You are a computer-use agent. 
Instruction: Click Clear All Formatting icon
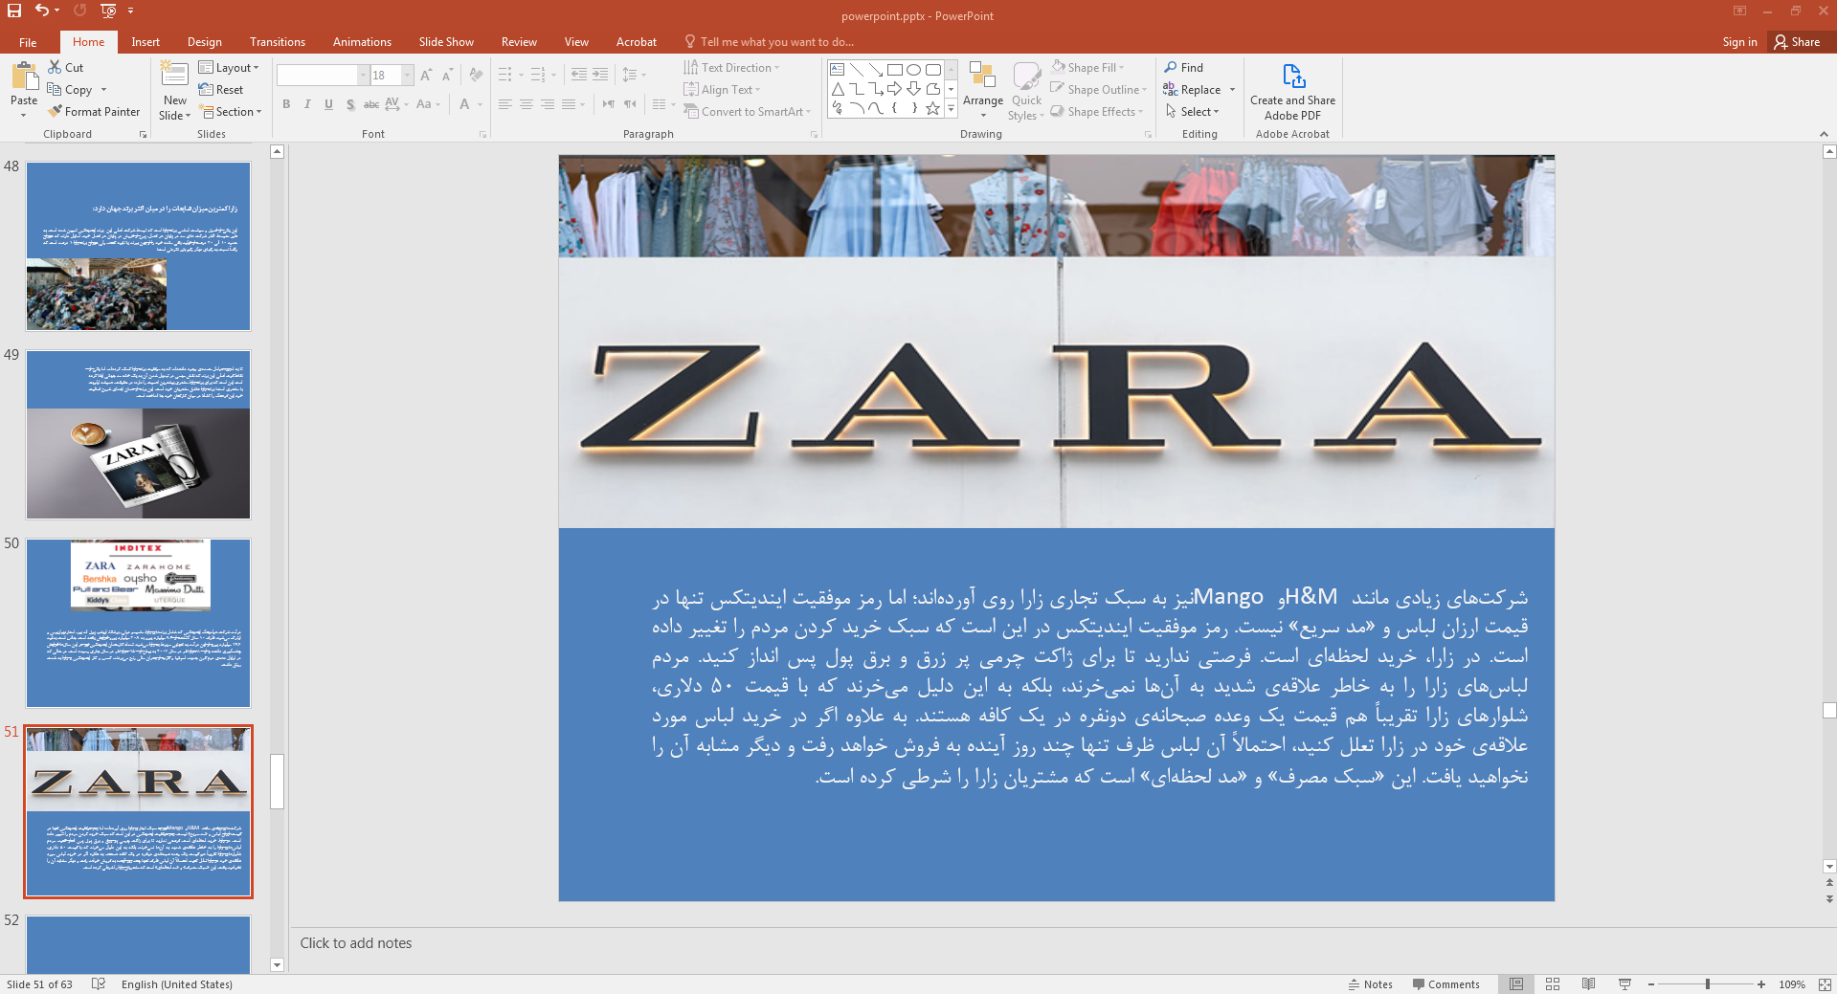[x=476, y=75]
